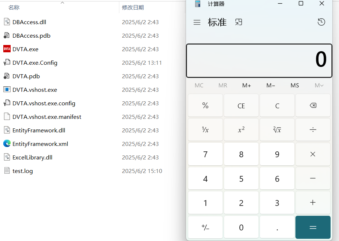Click the MS memory store button

click(295, 86)
